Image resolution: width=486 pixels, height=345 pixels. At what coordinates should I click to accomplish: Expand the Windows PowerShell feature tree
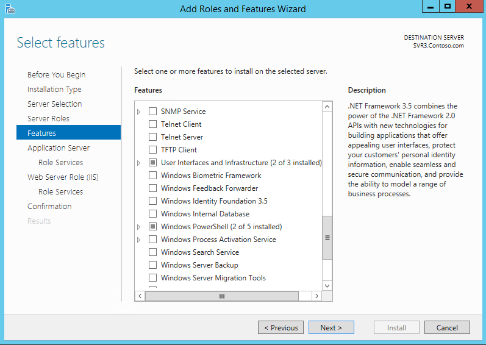point(139,227)
